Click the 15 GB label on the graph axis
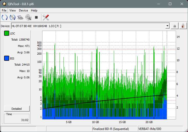Screen dimensions: 188x132 point(122,122)
